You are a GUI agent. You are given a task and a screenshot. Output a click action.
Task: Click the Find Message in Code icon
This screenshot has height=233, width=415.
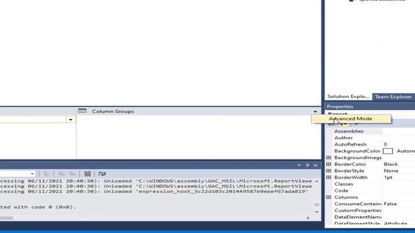47,173
